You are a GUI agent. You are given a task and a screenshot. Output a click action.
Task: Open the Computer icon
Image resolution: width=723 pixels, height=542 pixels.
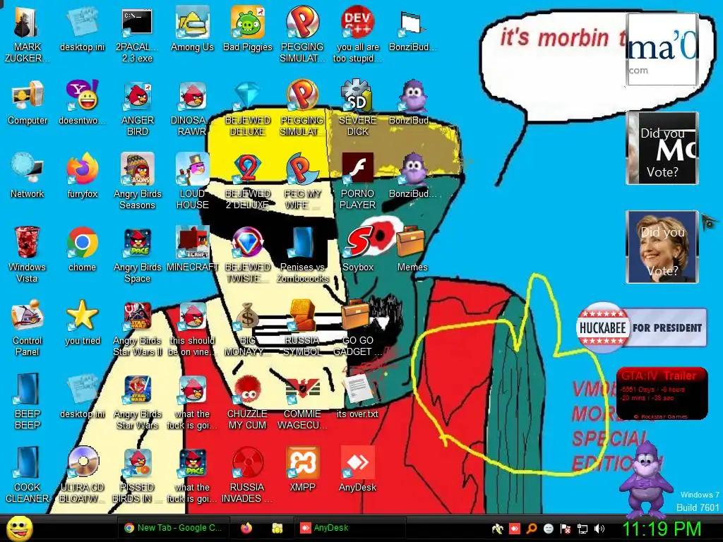click(x=28, y=102)
